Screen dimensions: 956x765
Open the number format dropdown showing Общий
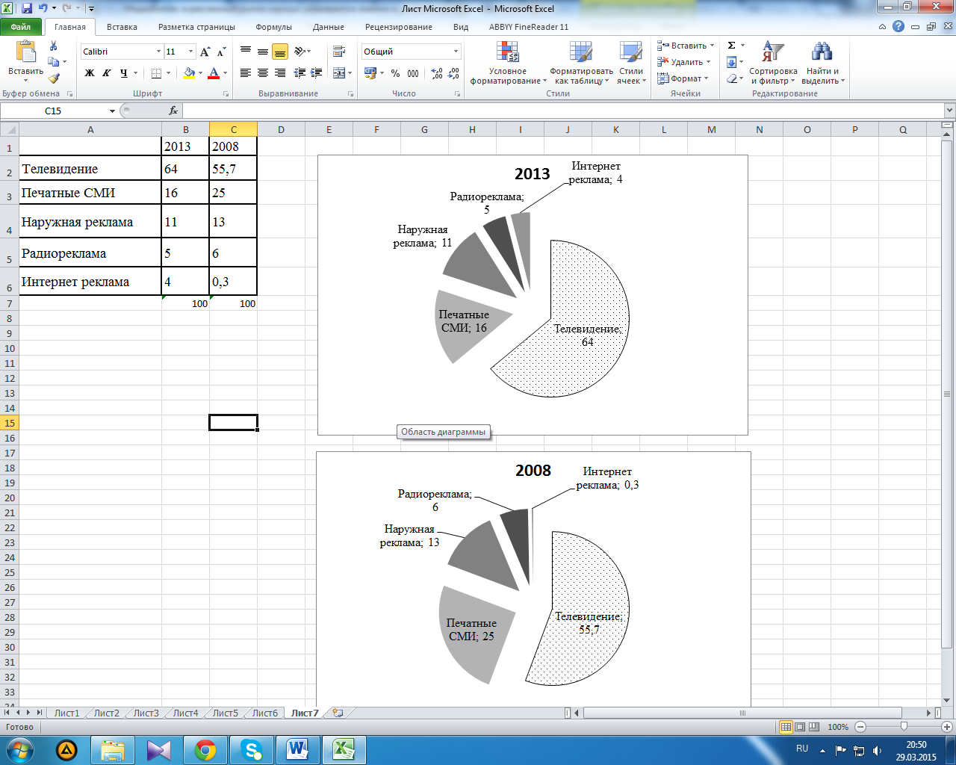pyautogui.click(x=456, y=52)
